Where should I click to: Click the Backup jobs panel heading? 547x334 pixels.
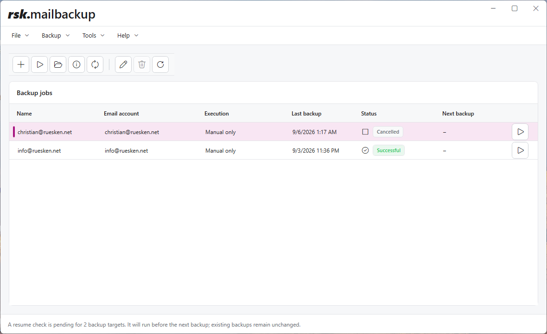pos(35,93)
